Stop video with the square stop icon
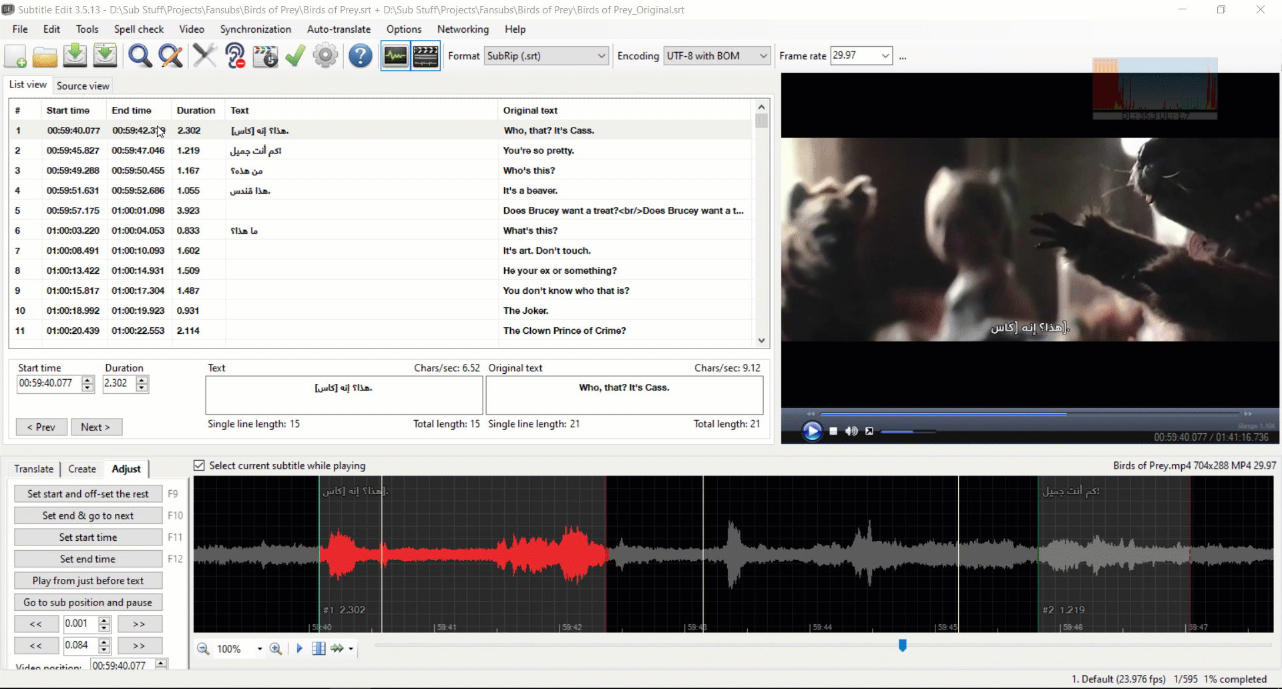The height and width of the screenshot is (689, 1282). (833, 431)
